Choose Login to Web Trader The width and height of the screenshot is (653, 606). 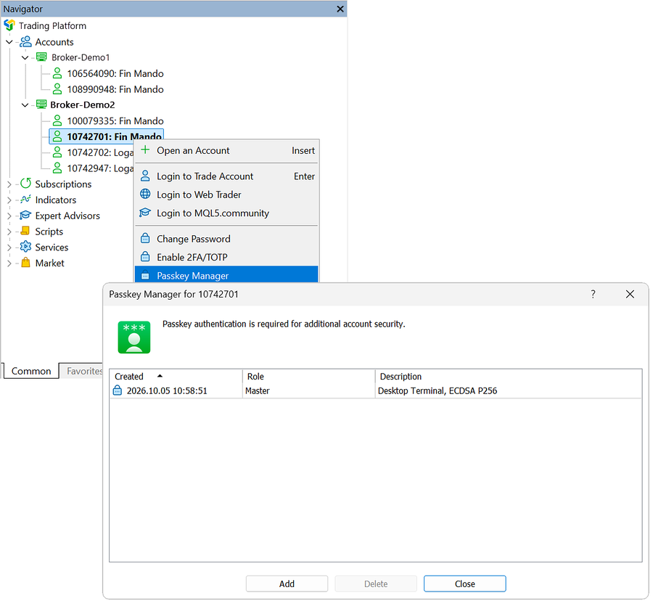(226, 195)
